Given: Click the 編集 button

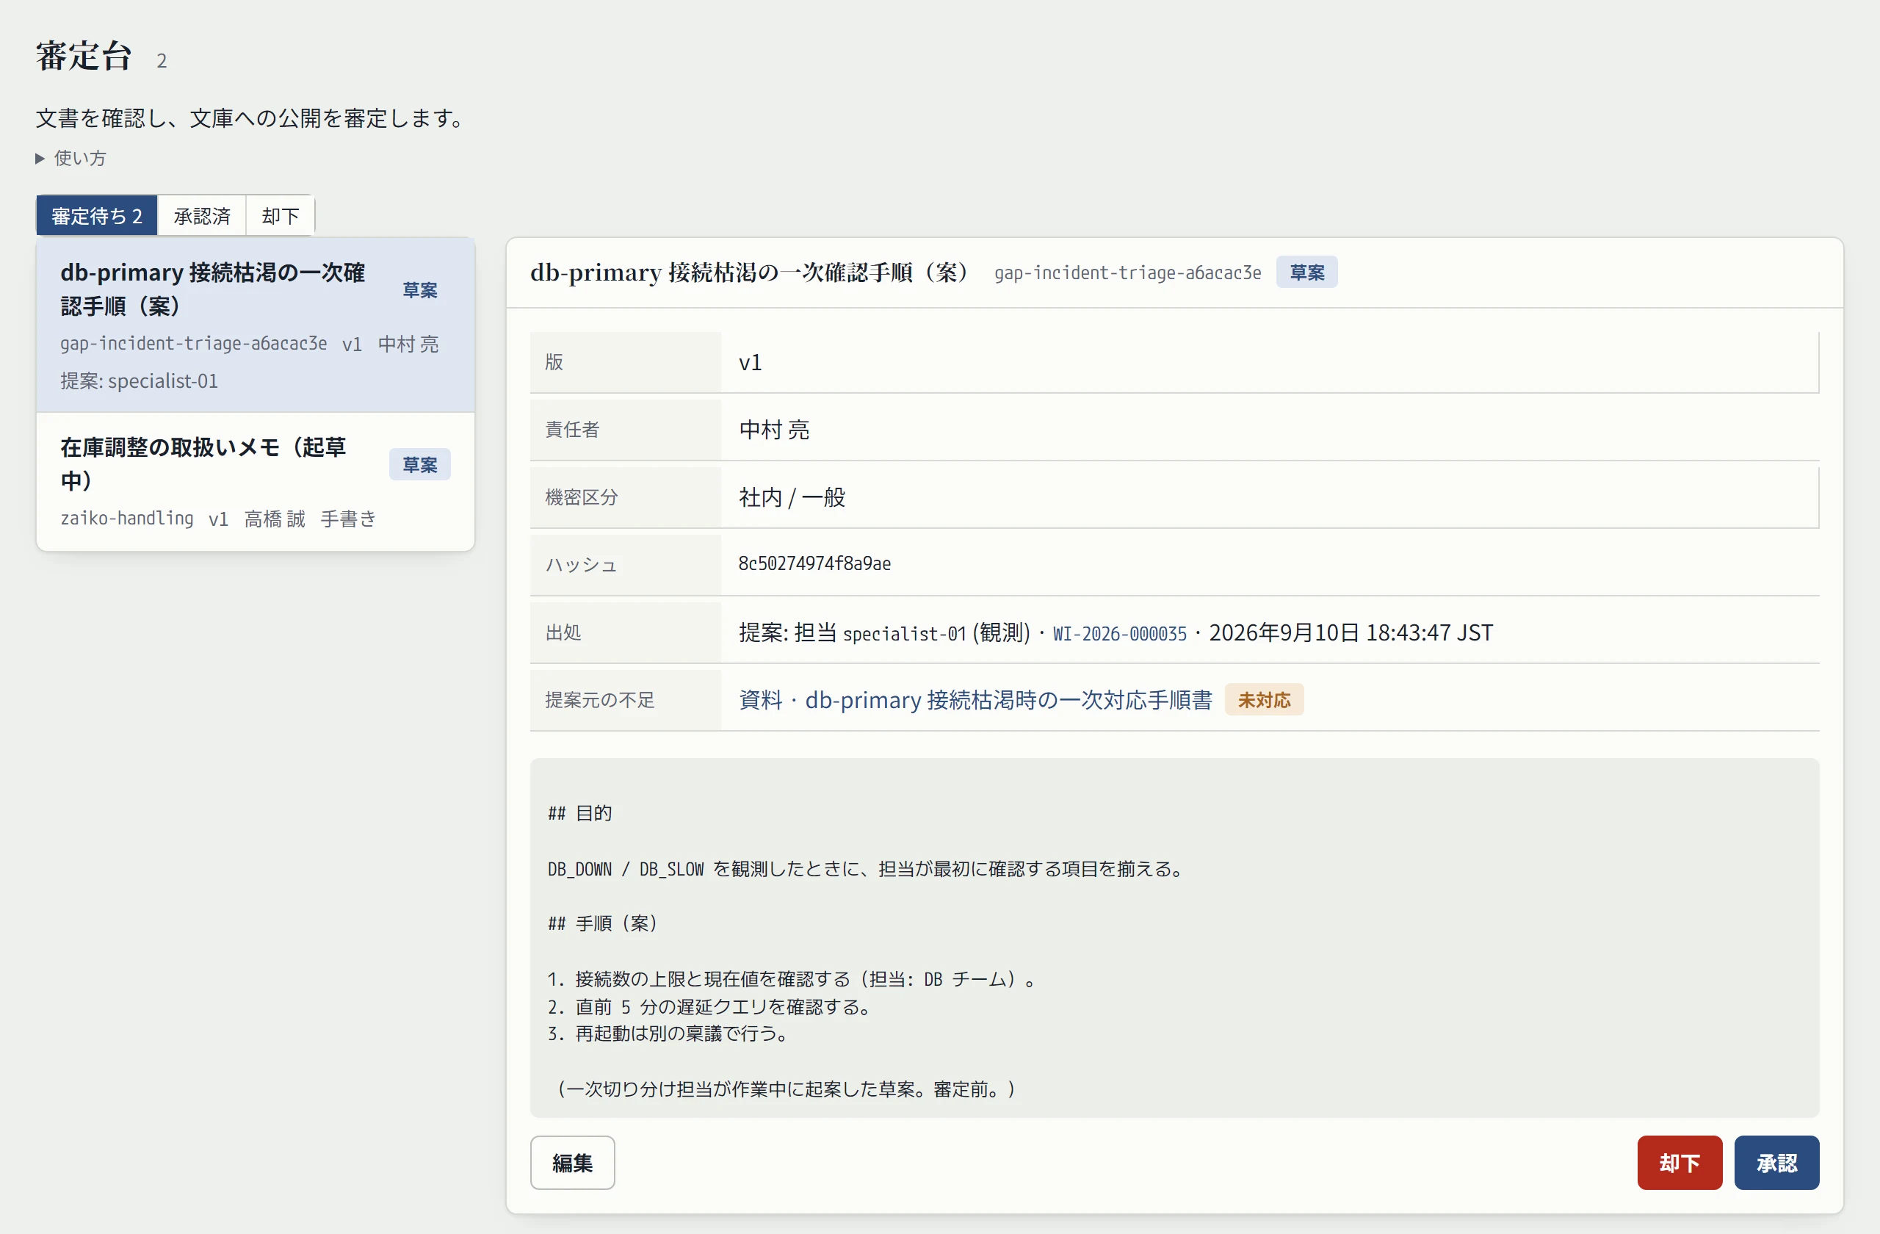Looking at the screenshot, I should pos(573,1163).
